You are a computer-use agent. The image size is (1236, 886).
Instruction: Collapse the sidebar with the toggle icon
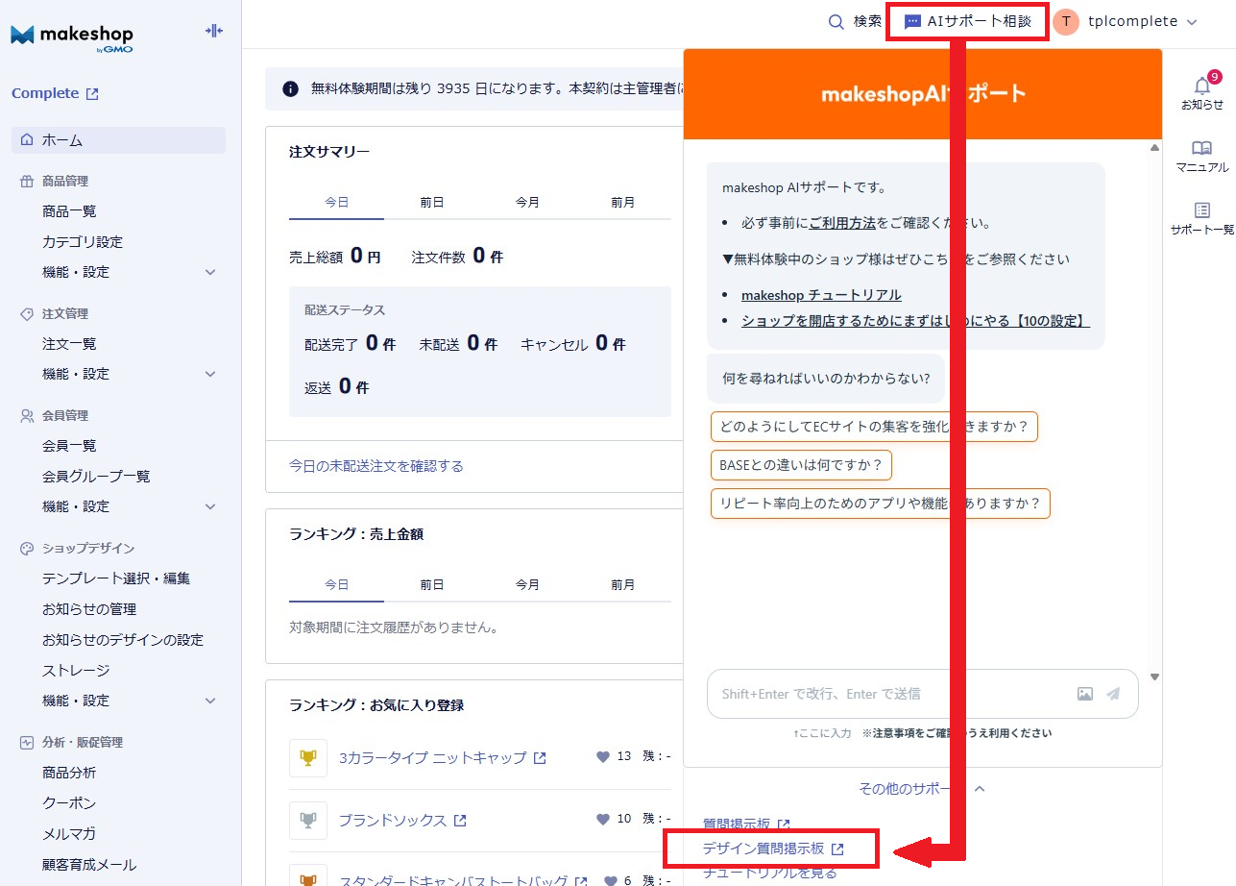[213, 31]
